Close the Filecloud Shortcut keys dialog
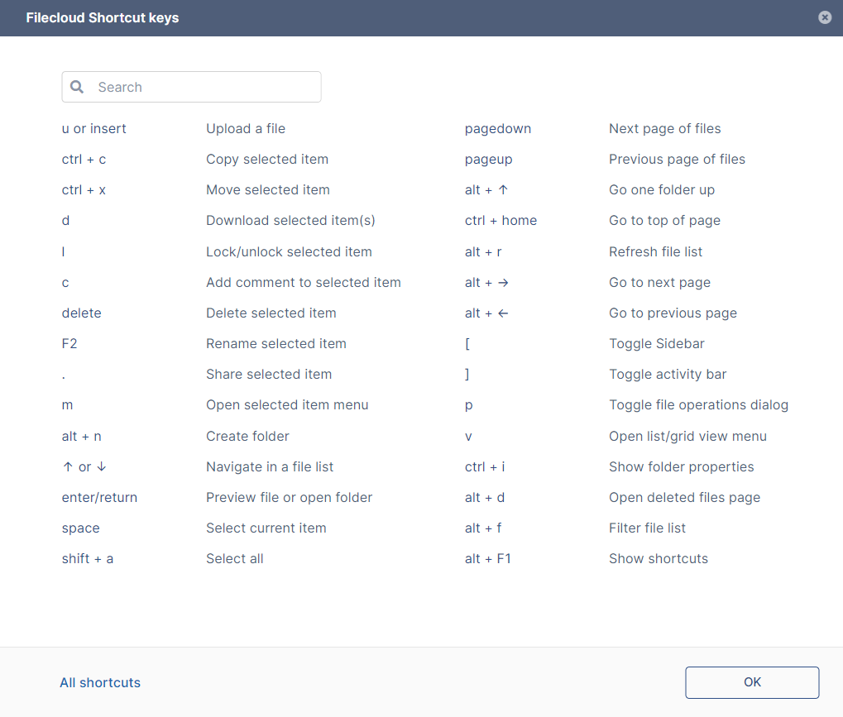 825,17
